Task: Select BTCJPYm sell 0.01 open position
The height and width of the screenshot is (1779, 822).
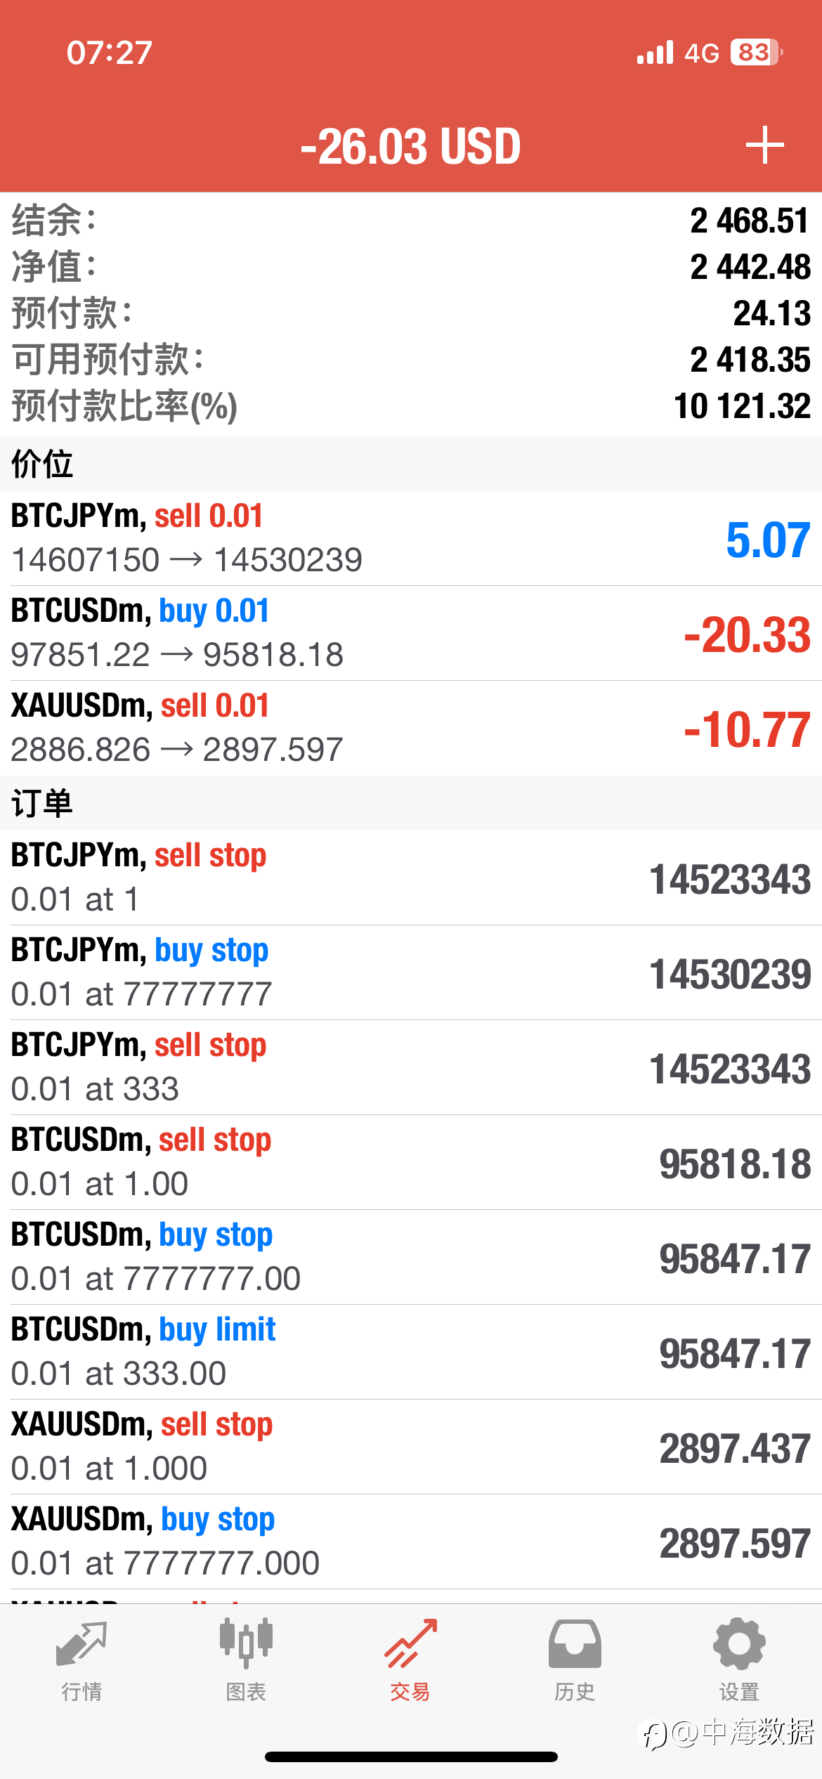Action: (411, 538)
